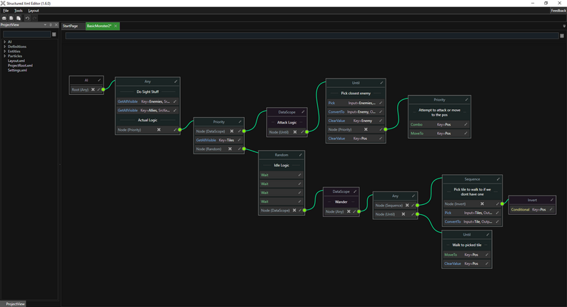Screen dimensions: 567x307
Task: Edit the Combo Key=Pos row pencil
Action: coord(466,124)
